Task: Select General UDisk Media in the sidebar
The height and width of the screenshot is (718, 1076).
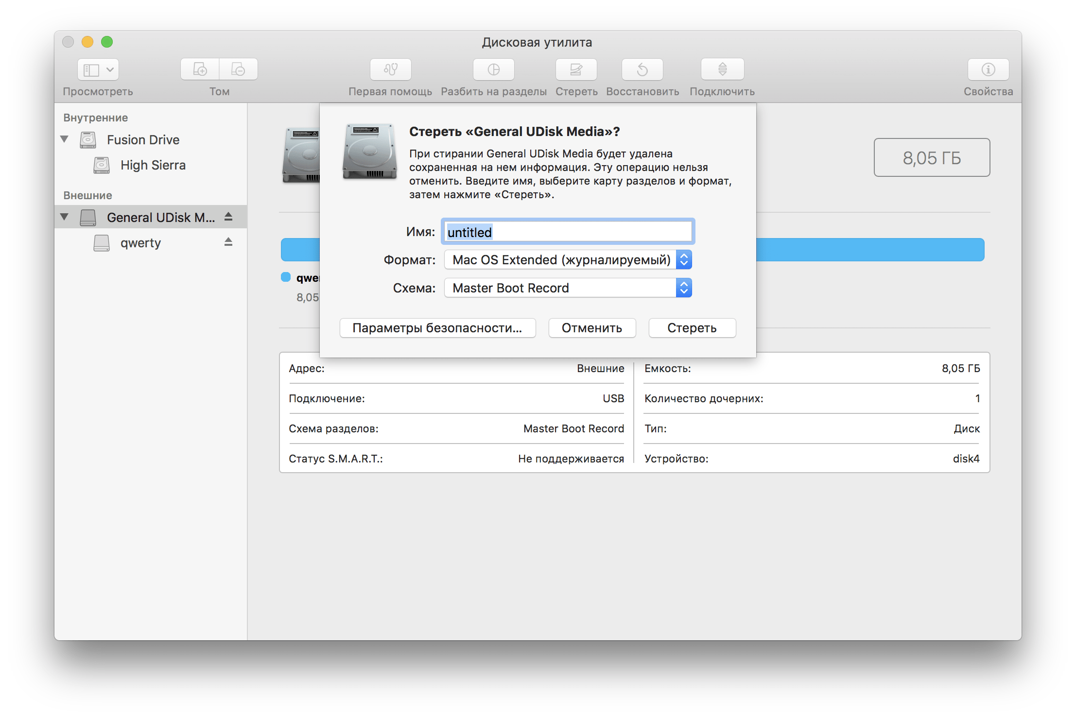Action: tap(151, 217)
